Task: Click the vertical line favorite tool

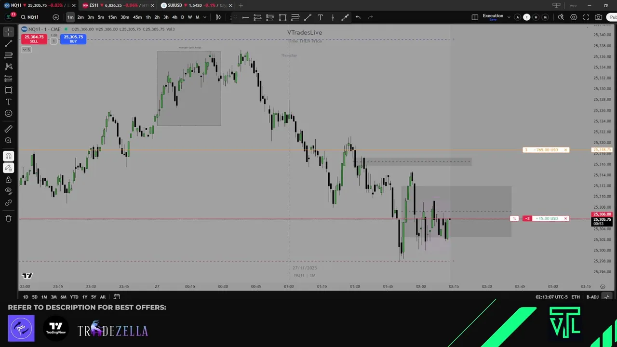Action: (x=333, y=17)
